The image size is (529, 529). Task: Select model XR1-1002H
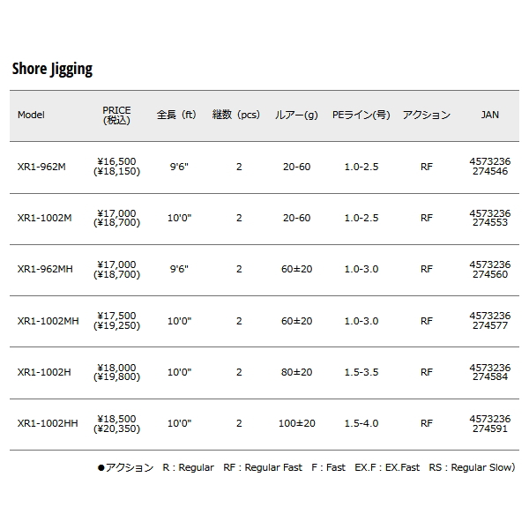pyautogui.click(x=44, y=372)
